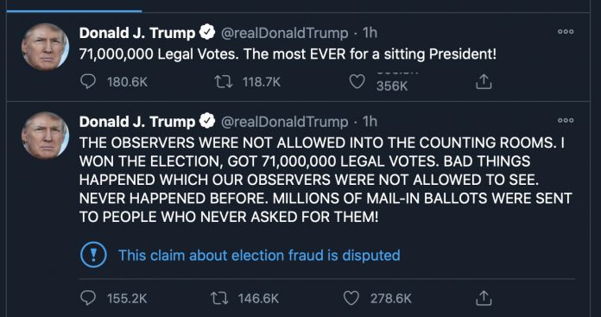Open the tweet text about 71,000,000 Legal Votes

(x=288, y=54)
